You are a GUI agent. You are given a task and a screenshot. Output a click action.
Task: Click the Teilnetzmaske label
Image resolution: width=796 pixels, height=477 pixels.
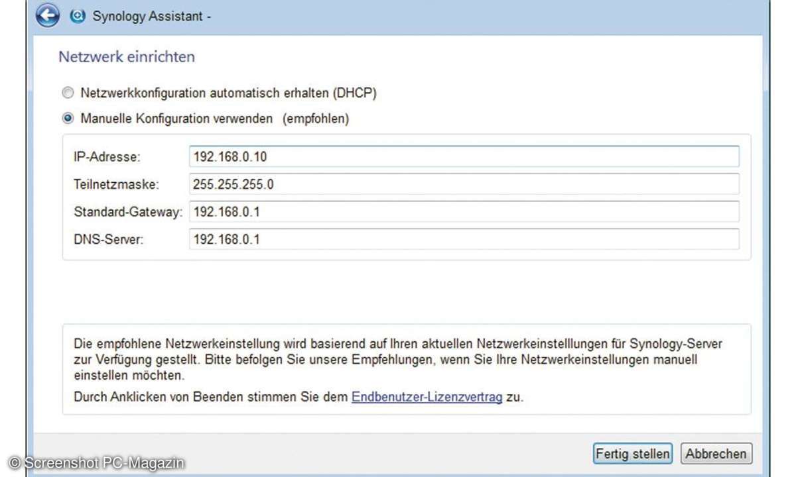116,184
